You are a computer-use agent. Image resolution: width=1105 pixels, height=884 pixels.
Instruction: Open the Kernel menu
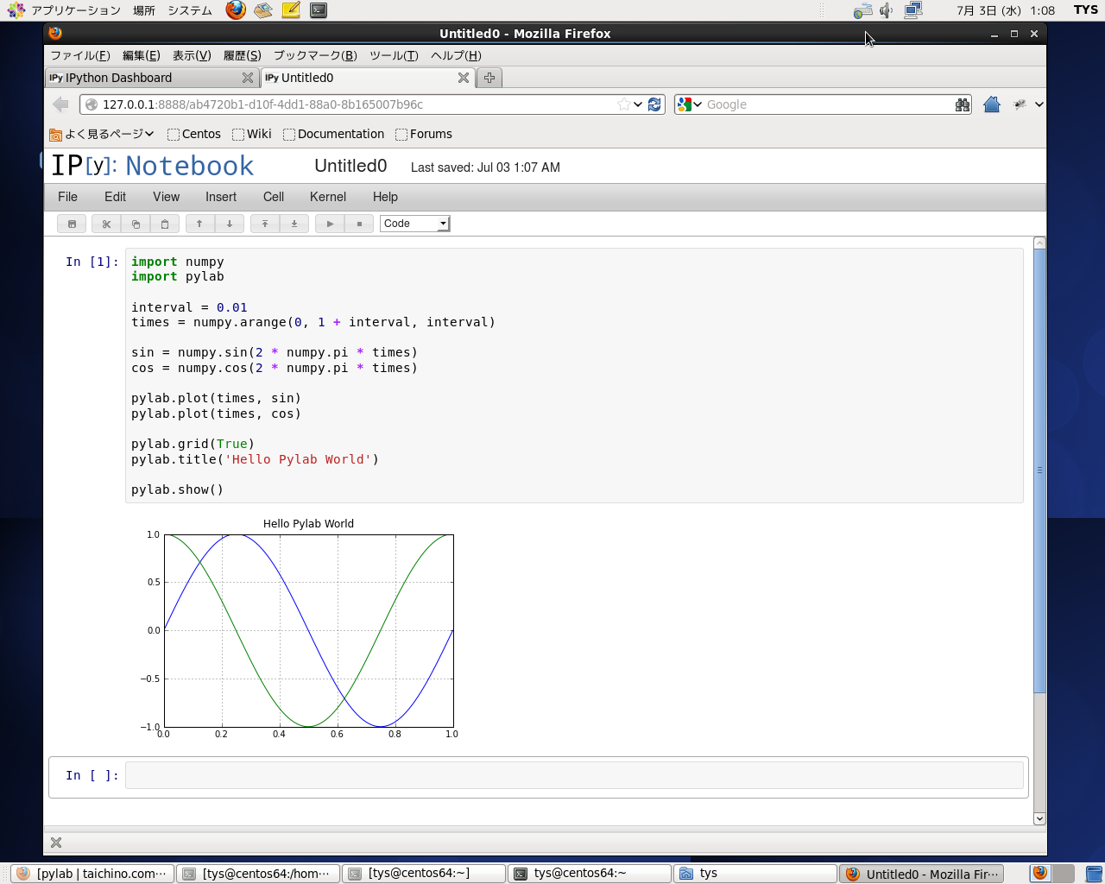point(327,197)
